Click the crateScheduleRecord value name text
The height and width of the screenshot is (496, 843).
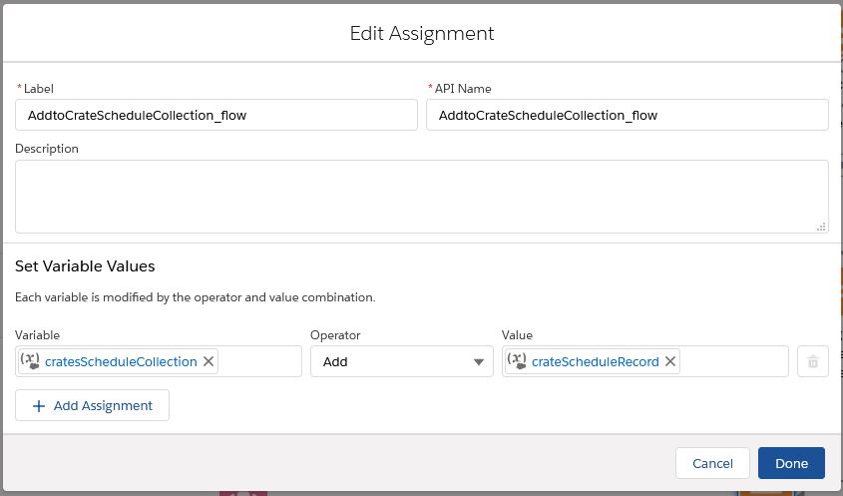coord(596,361)
